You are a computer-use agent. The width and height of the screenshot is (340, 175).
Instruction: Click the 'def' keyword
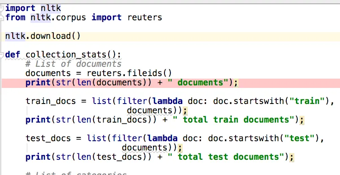pos(13,55)
